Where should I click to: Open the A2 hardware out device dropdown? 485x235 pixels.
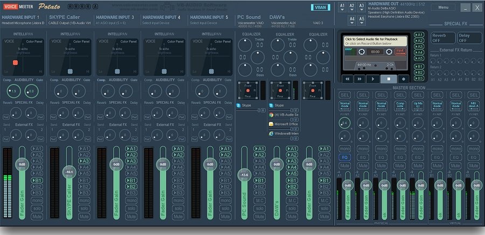click(x=352, y=8)
